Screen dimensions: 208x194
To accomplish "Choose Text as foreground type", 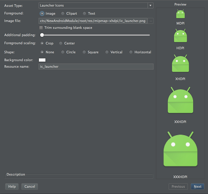I will click(x=84, y=14).
